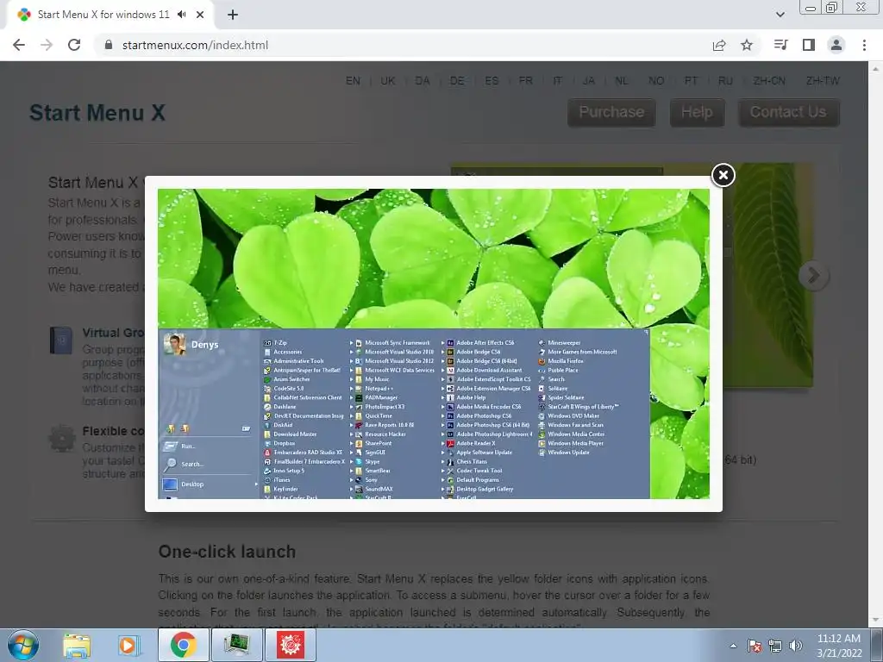Open the red gear app in taskbar
Screen dimensions: 883x662
[x=290, y=645]
